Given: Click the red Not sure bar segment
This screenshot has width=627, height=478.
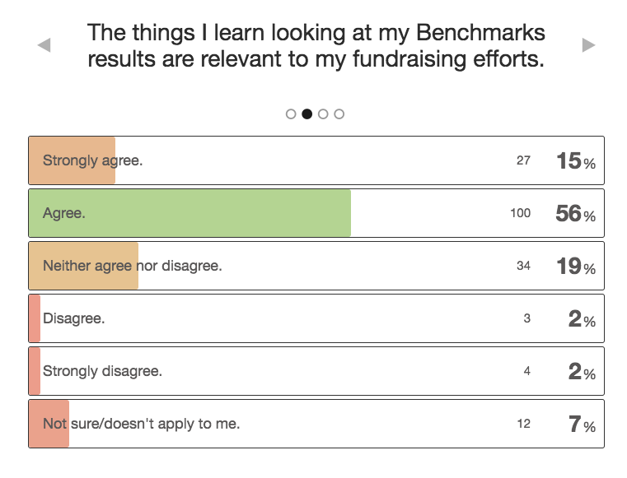Looking at the screenshot, I should pos(49,424).
